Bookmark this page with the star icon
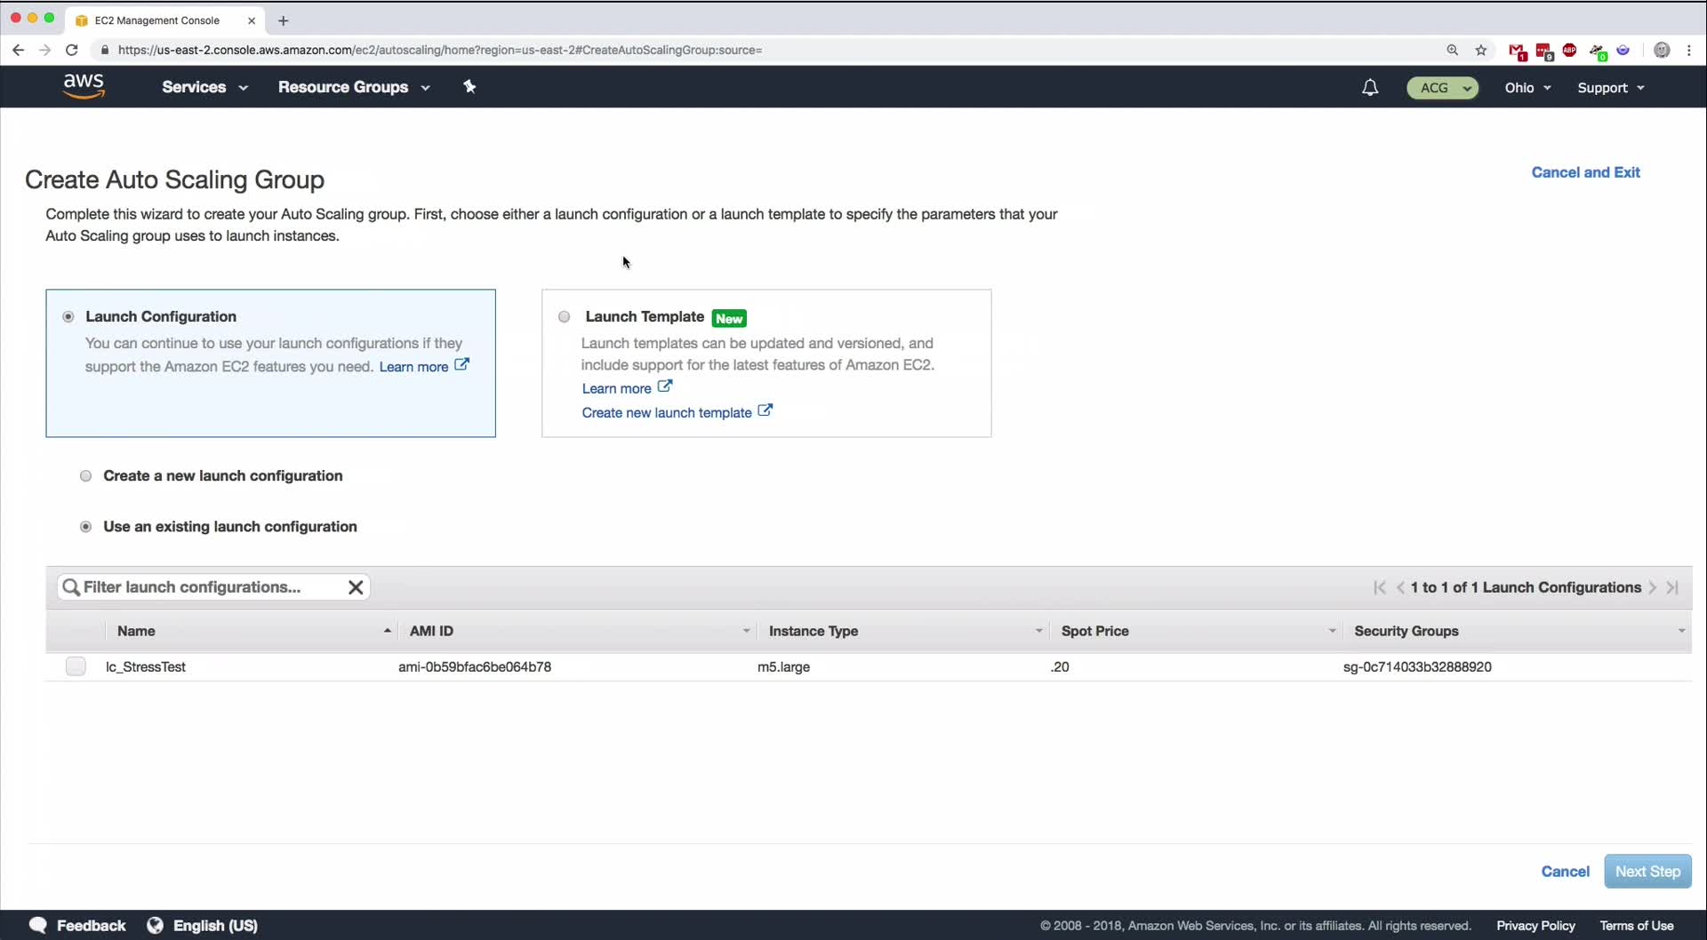1707x940 pixels. (x=1481, y=50)
